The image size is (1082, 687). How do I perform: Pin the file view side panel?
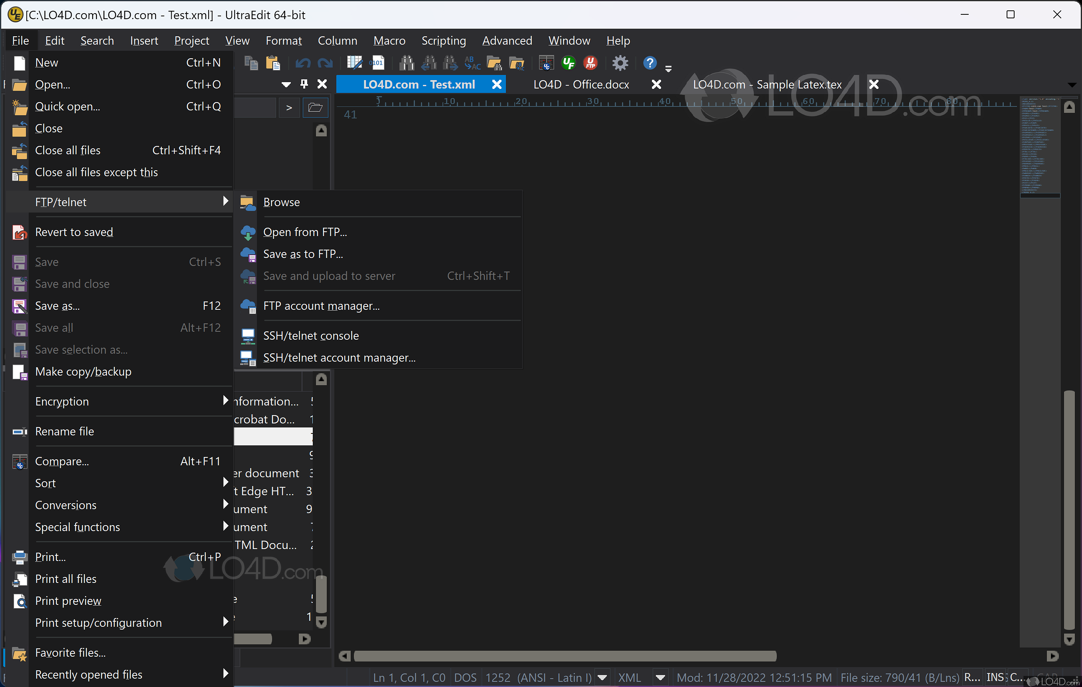point(304,84)
